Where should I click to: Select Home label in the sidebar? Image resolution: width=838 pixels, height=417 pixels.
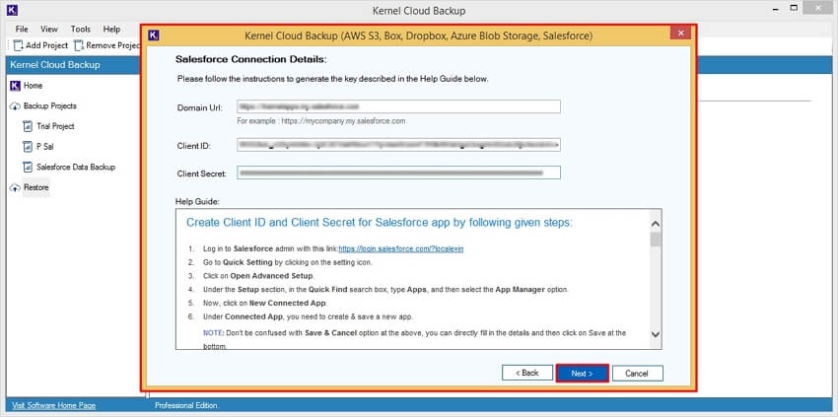(34, 86)
